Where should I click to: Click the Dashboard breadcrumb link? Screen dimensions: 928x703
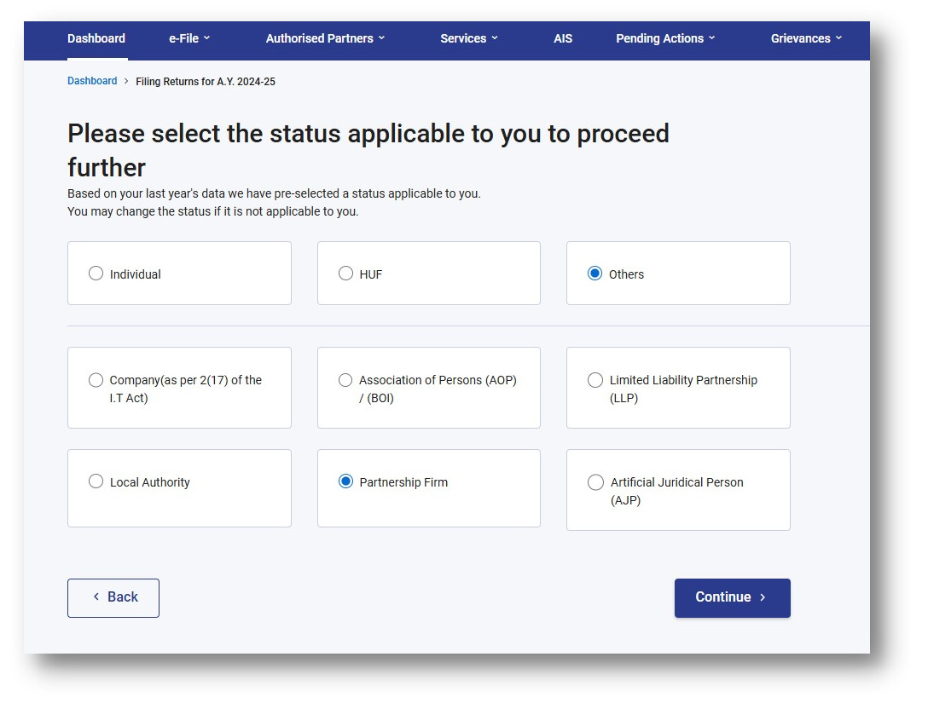pos(91,81)
